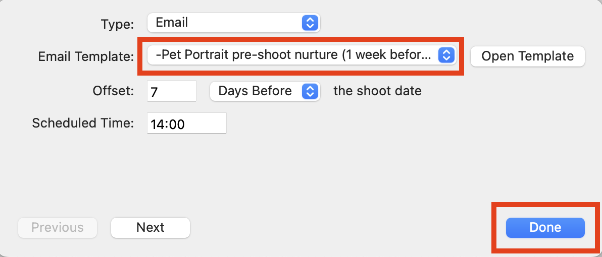Click the "Scheduled Time:" label
Viewport: 602px width, 257px height.
[x=83, y=123]
